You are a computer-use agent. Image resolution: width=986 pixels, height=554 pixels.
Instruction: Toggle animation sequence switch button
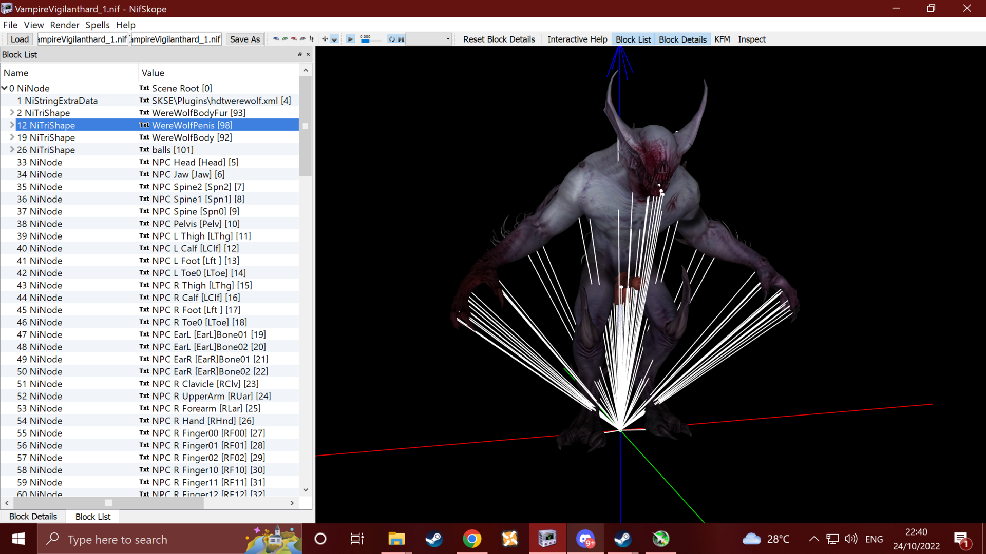(401, 39)
